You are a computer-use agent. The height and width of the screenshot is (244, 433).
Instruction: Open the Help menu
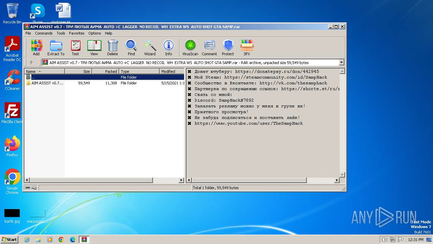click(x=108, y=33)
